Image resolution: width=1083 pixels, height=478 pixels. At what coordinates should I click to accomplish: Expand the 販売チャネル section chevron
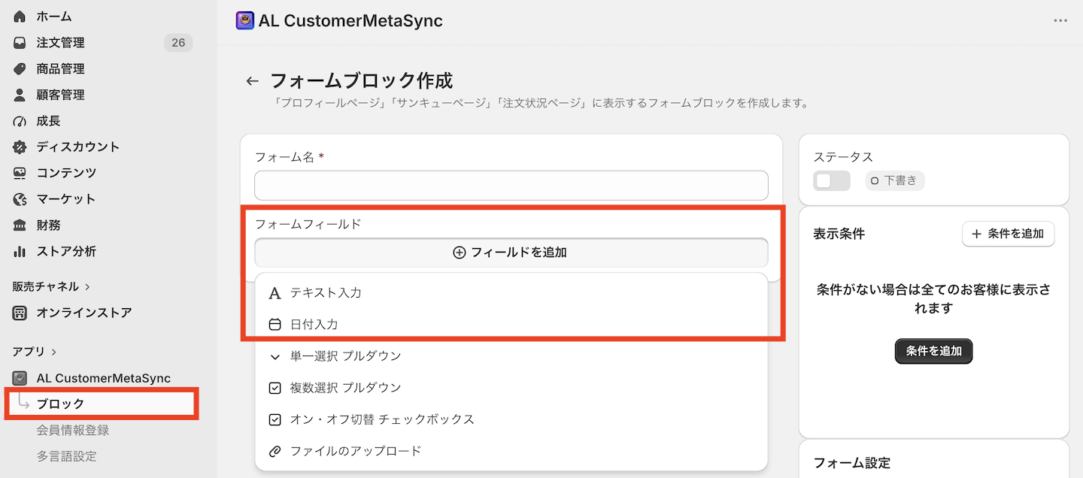coord(88,287)
